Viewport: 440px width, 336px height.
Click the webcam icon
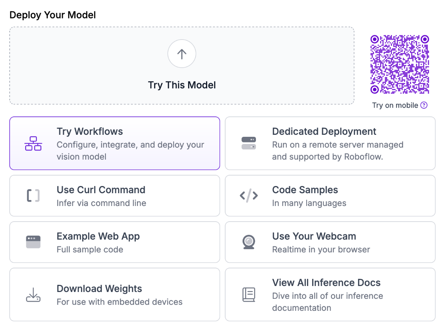(x=249, y=242)
